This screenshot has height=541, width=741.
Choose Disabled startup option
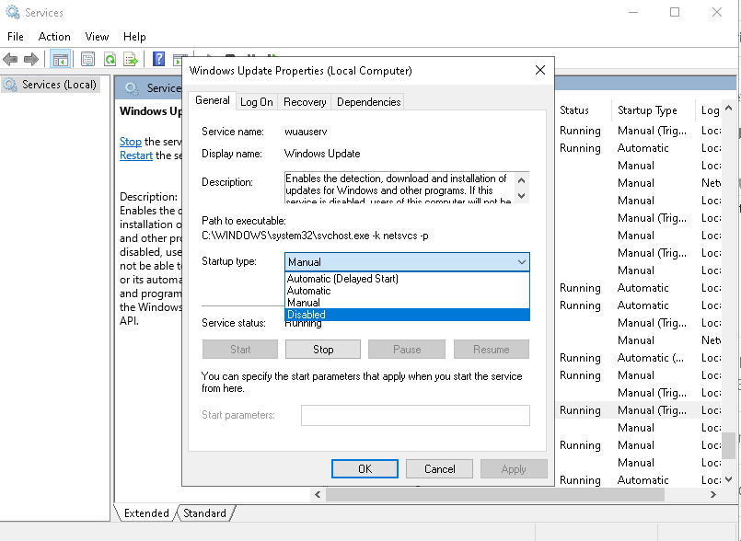click(x=407, y=315)
